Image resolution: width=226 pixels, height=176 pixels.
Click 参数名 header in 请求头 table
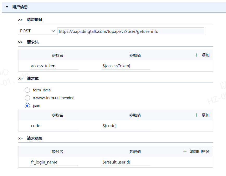tap(57, 55)
